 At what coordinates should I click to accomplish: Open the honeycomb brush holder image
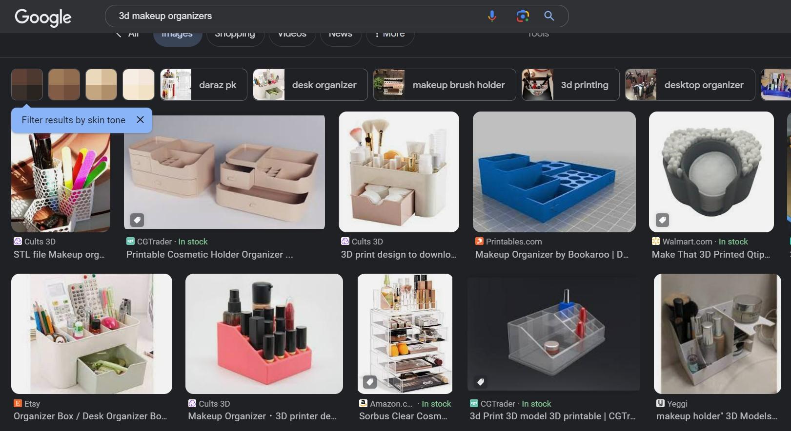coord(61,182)
